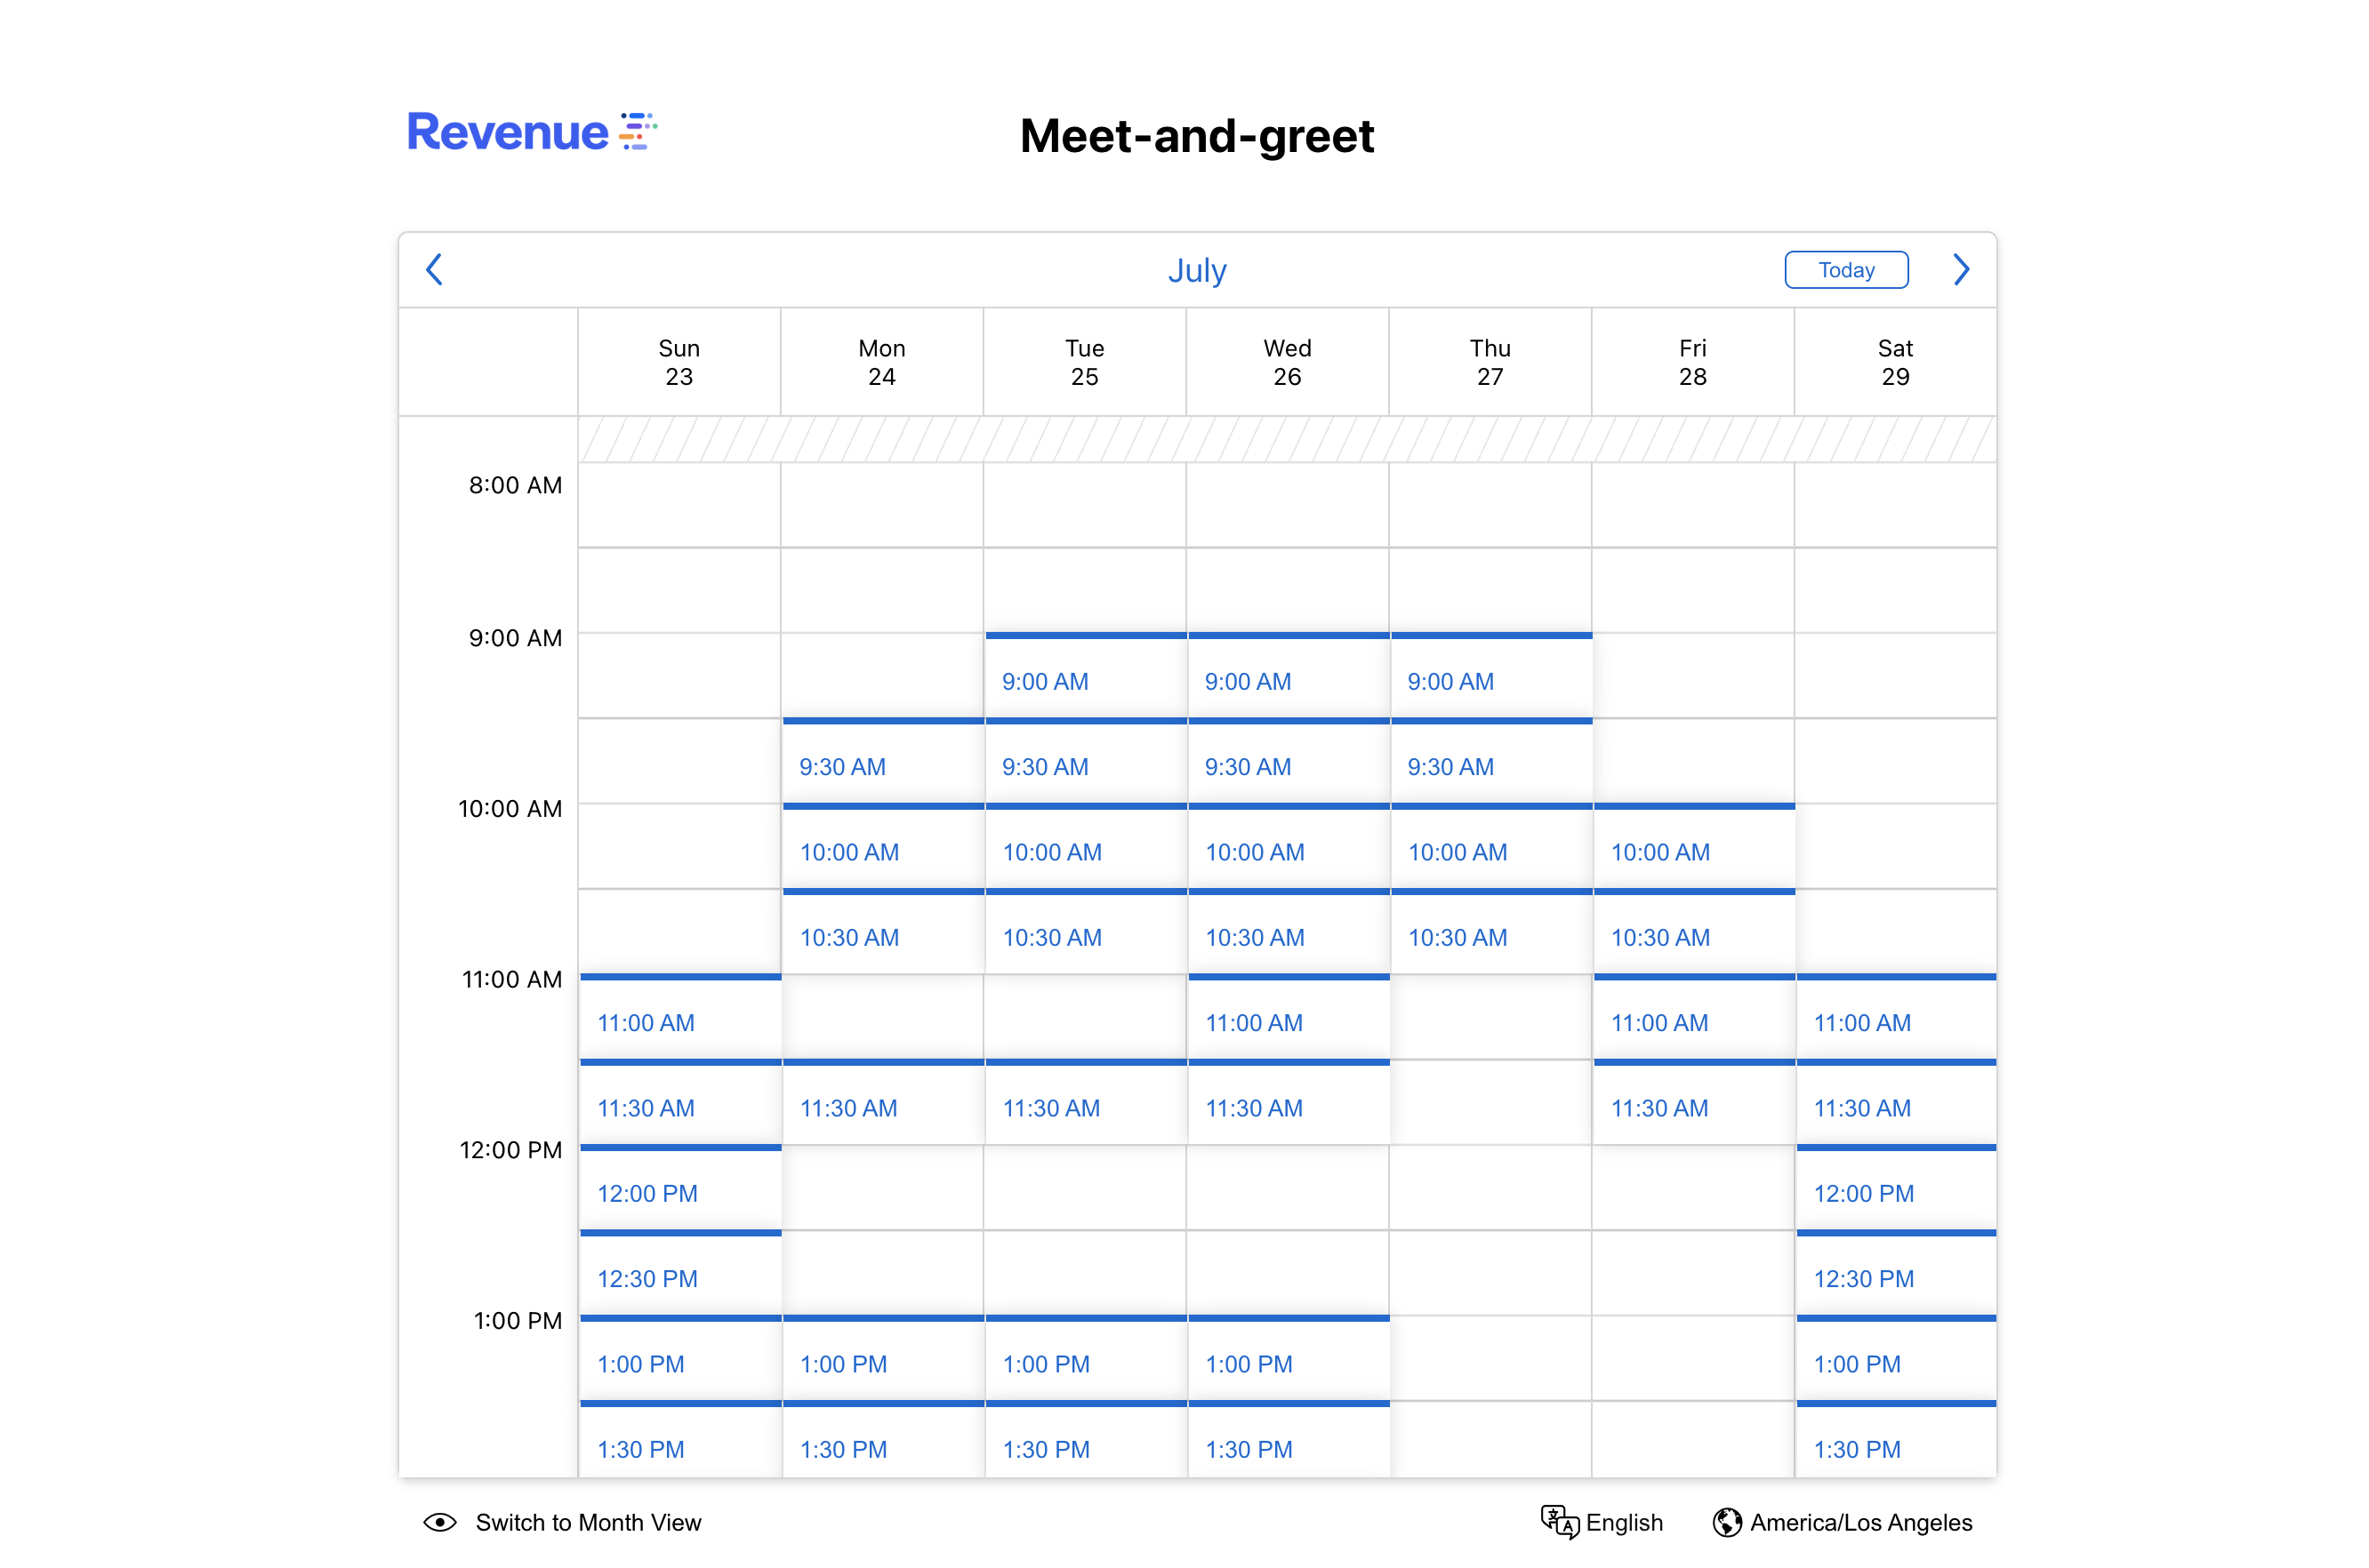Click the globe timezone icon
The width and height of the screenshot is (2369, 1568).
tap(1726, 1521)
